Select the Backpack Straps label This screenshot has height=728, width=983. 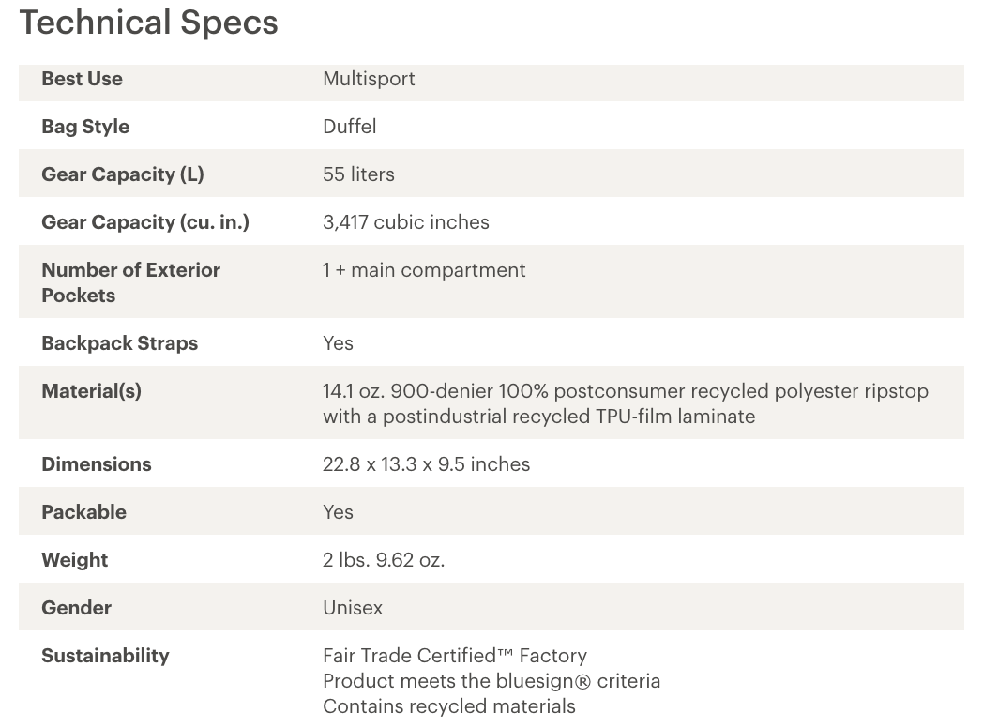(x=120, y=343)
